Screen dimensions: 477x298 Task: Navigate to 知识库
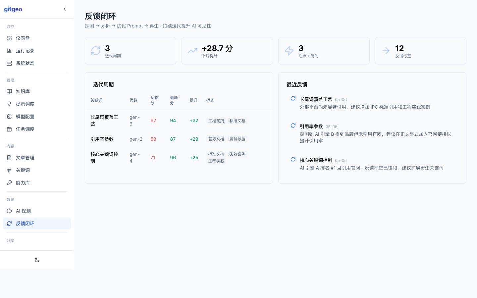pos(37,91)
